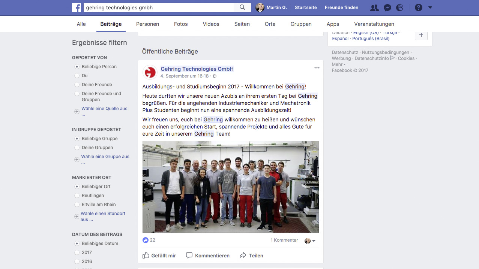Image resolution: width=479 pixels, height=269 pixels.
Task: Open post options three-dot menu
Action: coord(317,68)
